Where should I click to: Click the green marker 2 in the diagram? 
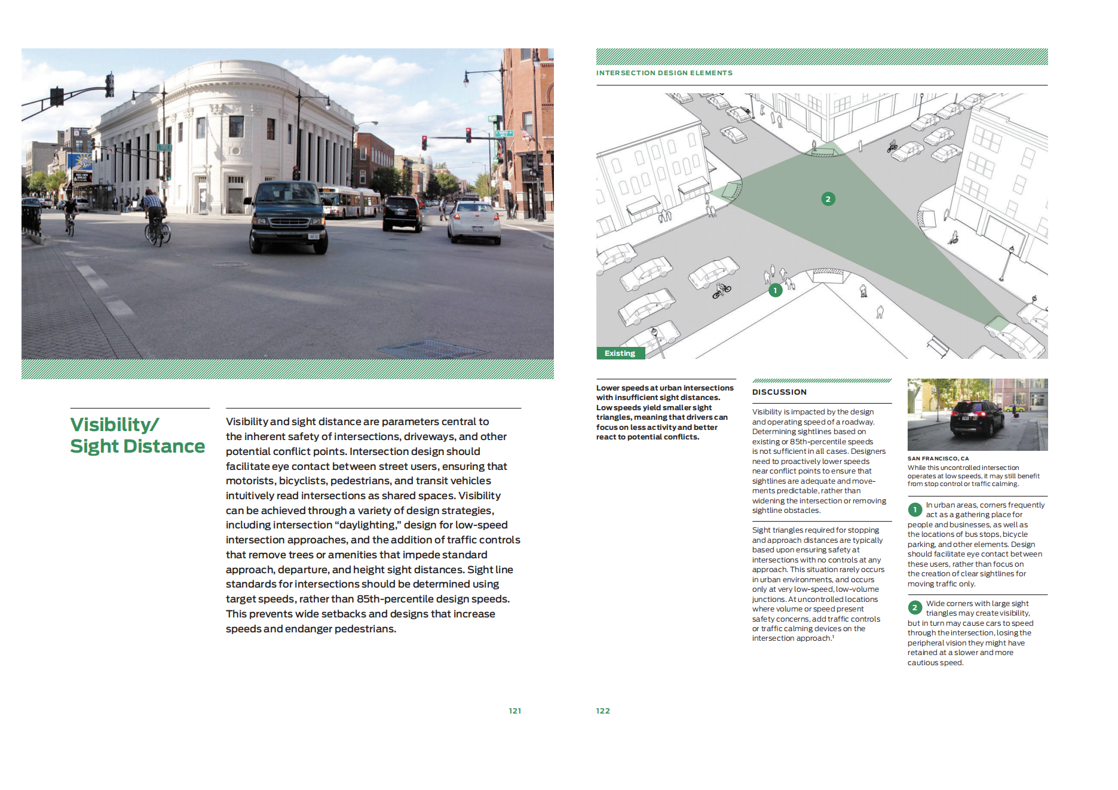(x=828, y=199)
